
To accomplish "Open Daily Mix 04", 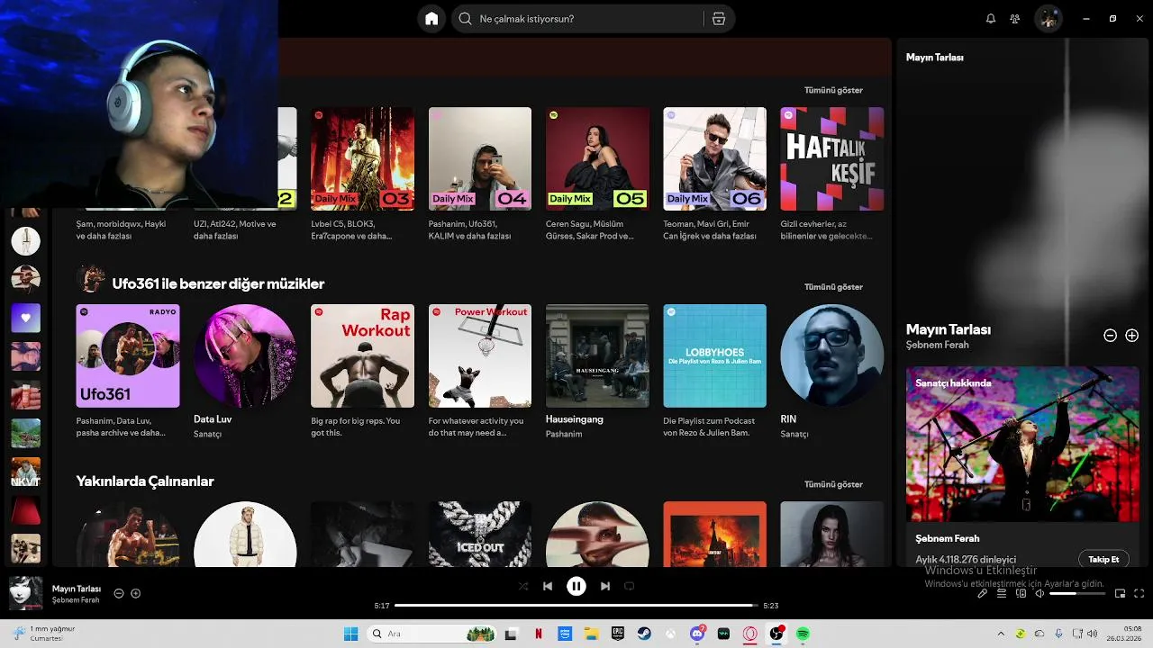I will [x=480, y=159].
